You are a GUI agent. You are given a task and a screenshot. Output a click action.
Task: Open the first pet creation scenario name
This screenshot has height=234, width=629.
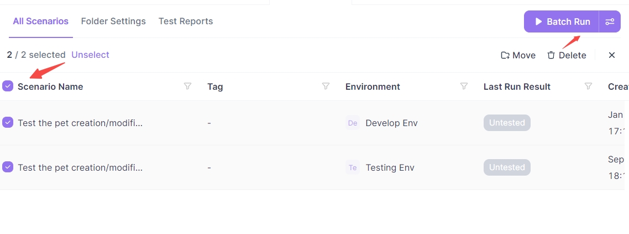tap(80, 123)
